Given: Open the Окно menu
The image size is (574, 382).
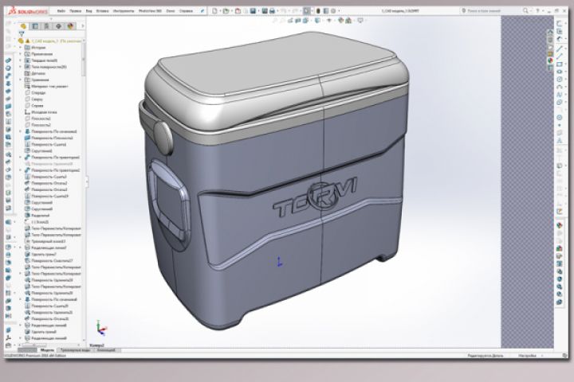Looking at the screenshot, I should point(171,11).
